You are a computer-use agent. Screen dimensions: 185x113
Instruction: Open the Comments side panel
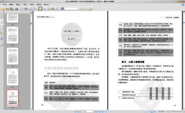coord(2,33)
